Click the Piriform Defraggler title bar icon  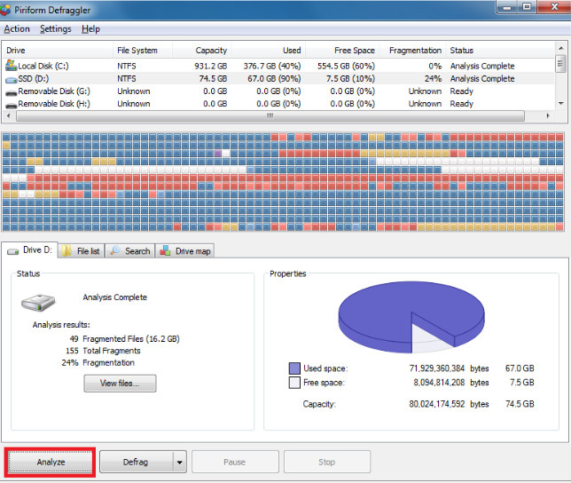tap(5, 10)
